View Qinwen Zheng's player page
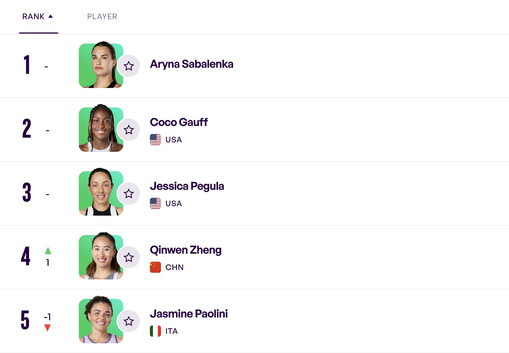The width and height of the screenshot is (509, 353). [x=186, y=250]
